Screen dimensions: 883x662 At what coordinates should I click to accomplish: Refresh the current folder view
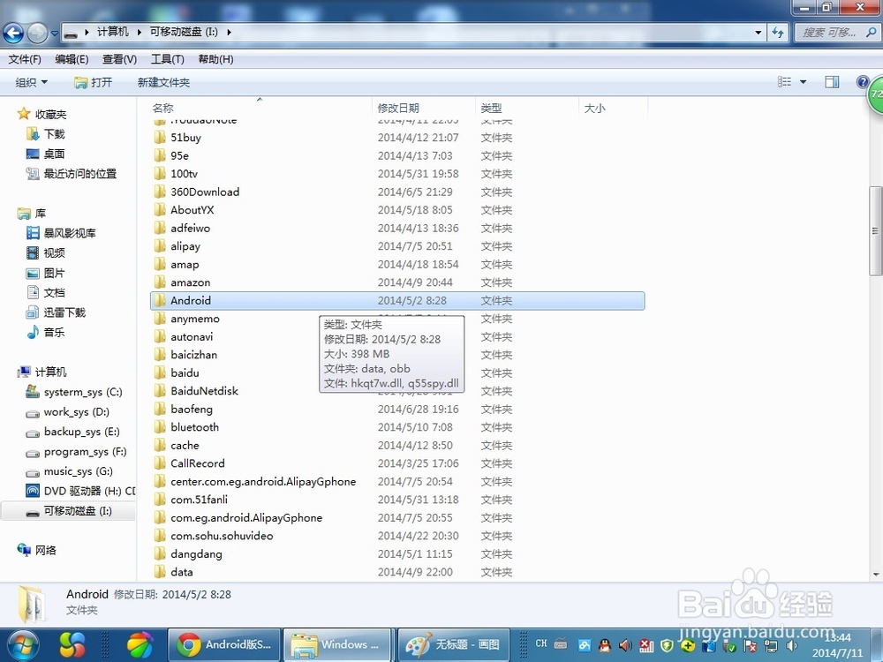[x=778, y=33]
